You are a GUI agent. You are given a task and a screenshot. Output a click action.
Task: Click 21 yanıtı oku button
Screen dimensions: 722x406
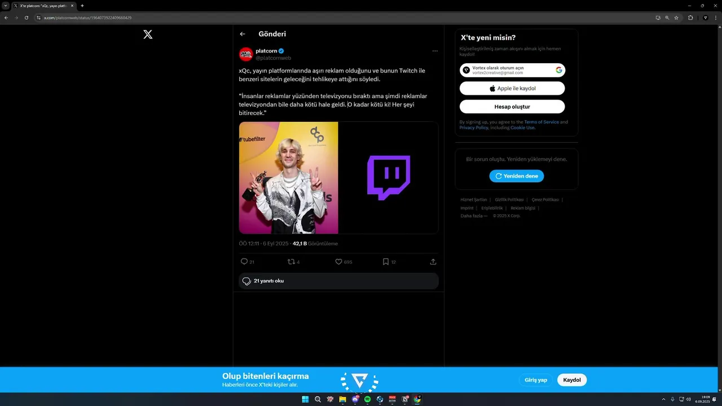338,281
